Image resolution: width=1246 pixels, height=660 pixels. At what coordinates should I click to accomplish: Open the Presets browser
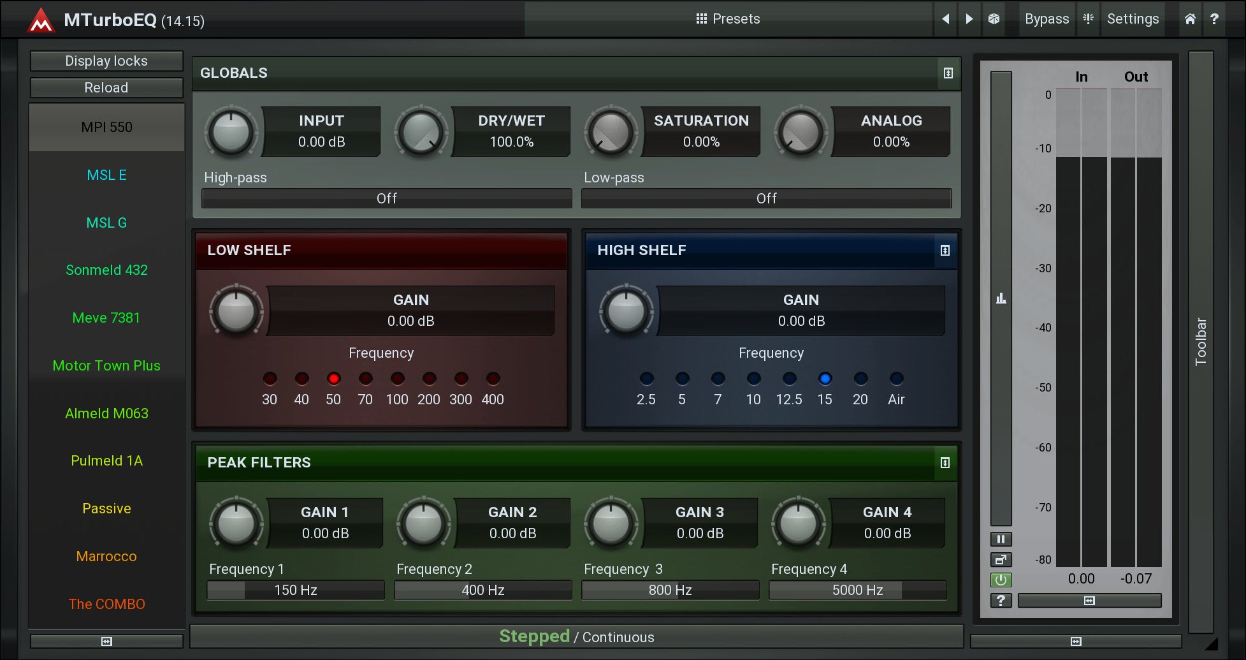click(x=728, y=19)
